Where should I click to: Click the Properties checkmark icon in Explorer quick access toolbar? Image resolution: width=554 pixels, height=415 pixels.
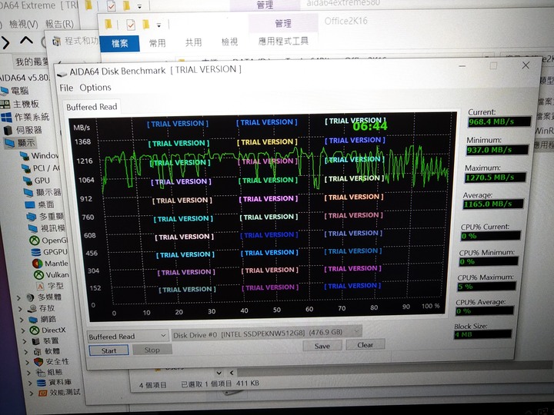(130, 25)
